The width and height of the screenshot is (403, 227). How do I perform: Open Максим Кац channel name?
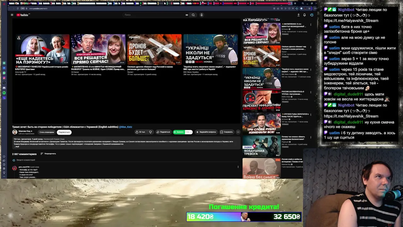point(24,131)
